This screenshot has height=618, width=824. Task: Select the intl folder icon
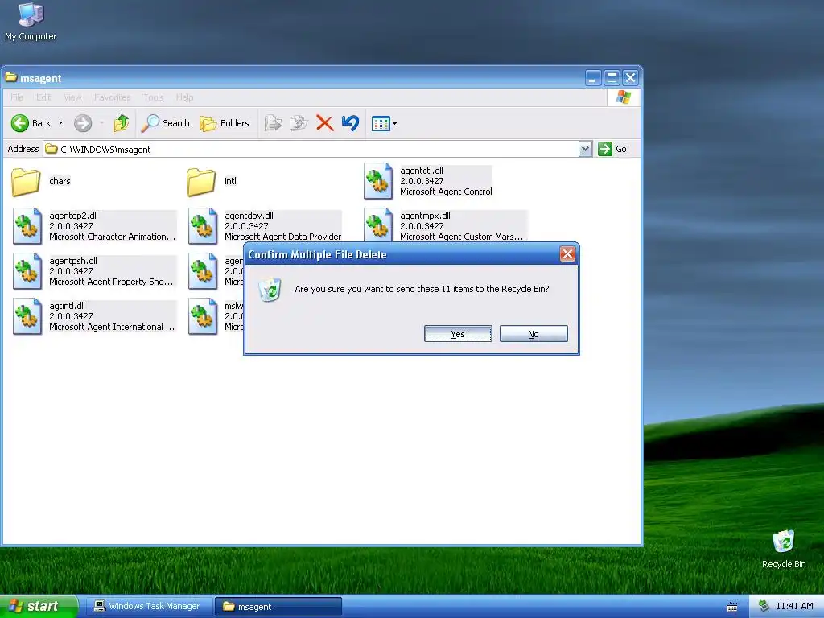coord(201,182)
